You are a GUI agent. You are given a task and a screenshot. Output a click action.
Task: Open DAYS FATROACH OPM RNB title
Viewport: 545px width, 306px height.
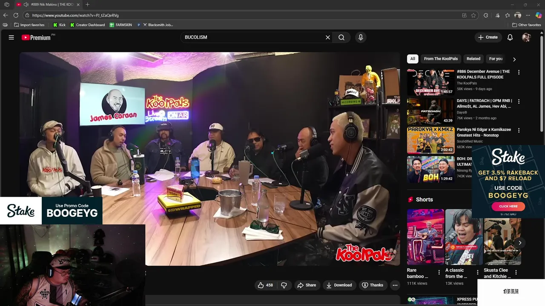click(484, 103)
